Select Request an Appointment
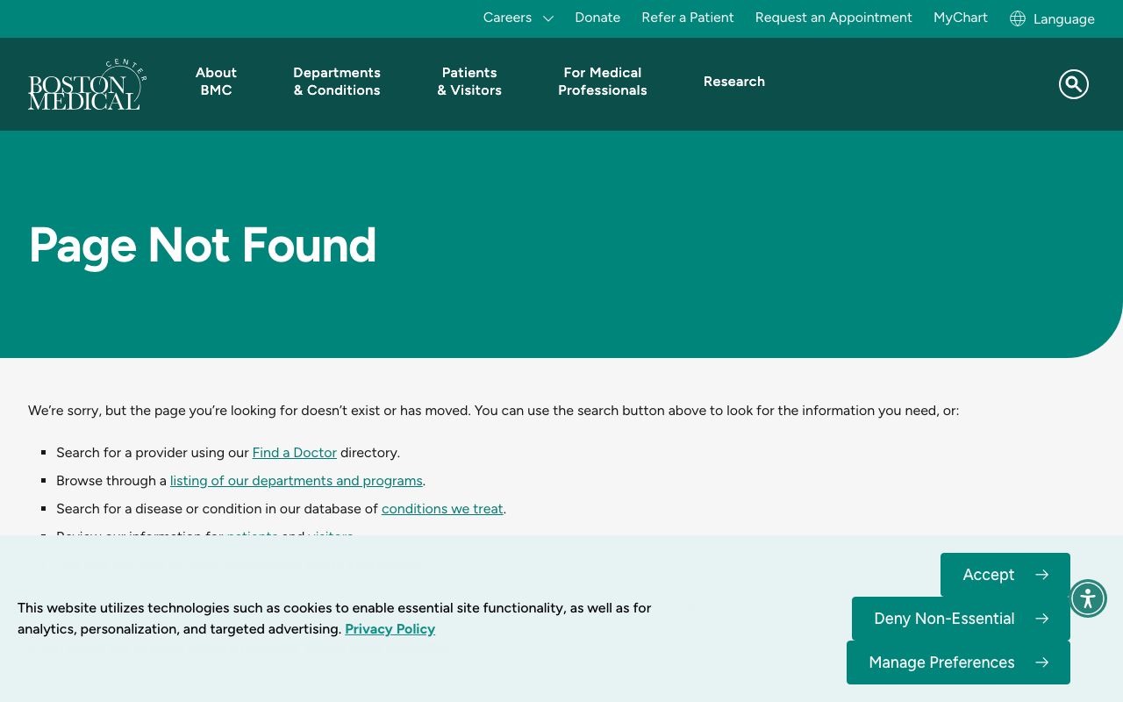Viewport: 1123px width, 702px height. pos(833,18)
